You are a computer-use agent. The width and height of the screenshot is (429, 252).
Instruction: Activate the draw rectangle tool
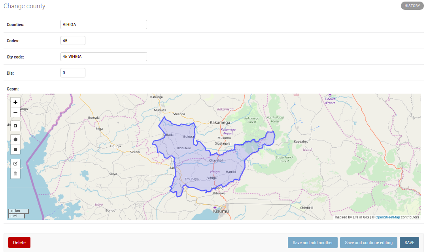(x=15, y=149)
